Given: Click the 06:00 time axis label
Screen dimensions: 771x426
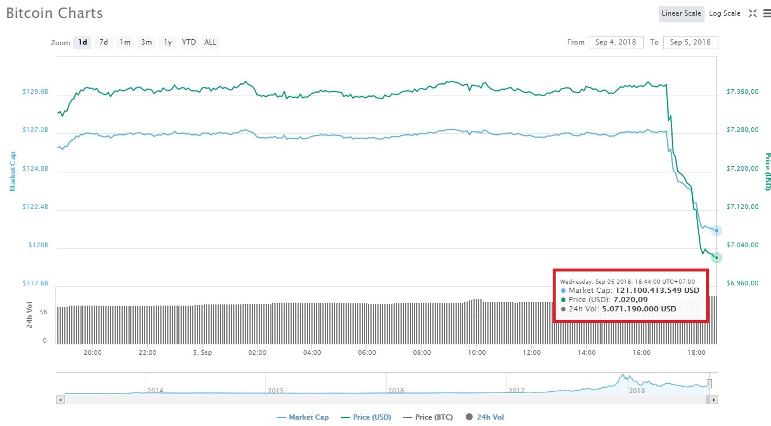Looking at the screenshot, I should (x=367, y=352).
